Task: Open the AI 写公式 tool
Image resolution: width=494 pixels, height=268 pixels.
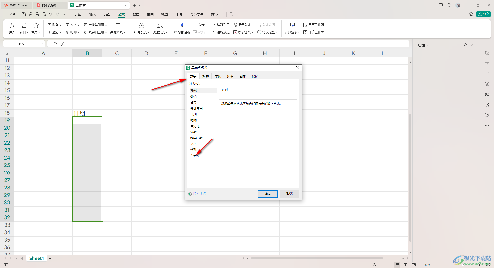Action: click(x=141, y=28)
